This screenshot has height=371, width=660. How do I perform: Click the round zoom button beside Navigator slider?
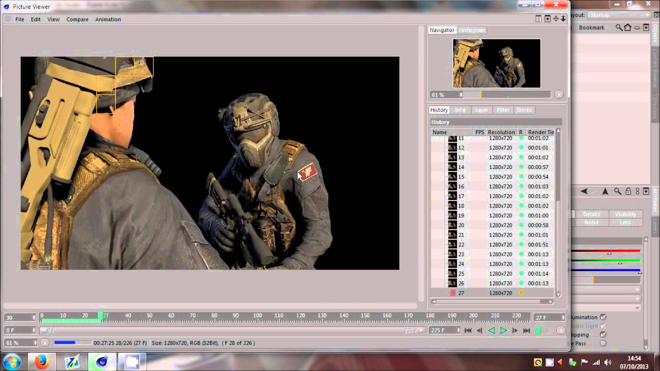[559, 95]
